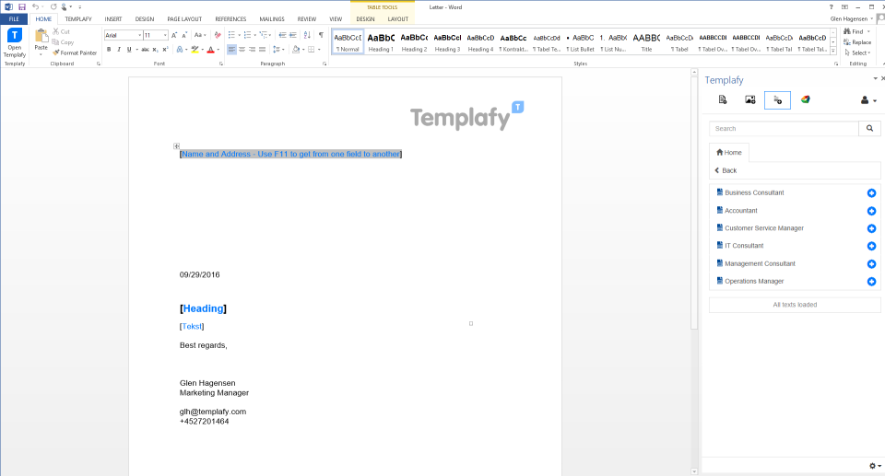The width and height of the screenshot is (885, 476).
Task: Insert the Business Consultant text with plus icon
Action: (871, 192)
